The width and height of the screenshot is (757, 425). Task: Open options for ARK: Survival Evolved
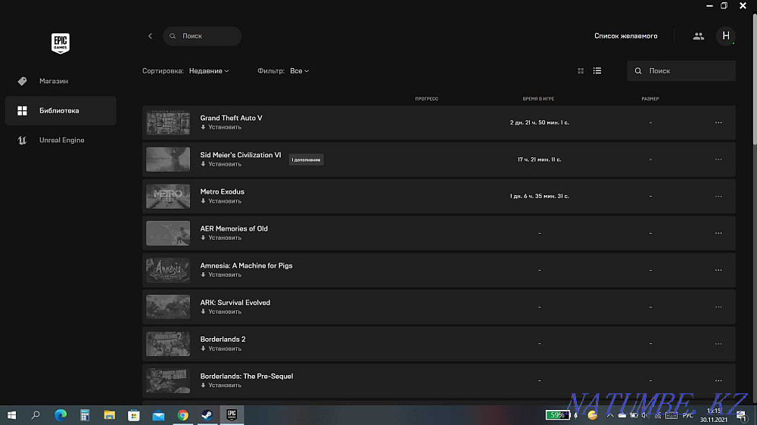(718, 307)
